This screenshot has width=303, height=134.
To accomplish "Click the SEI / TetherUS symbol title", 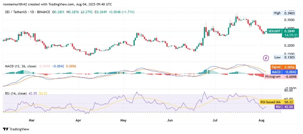I will click(16, 12).
